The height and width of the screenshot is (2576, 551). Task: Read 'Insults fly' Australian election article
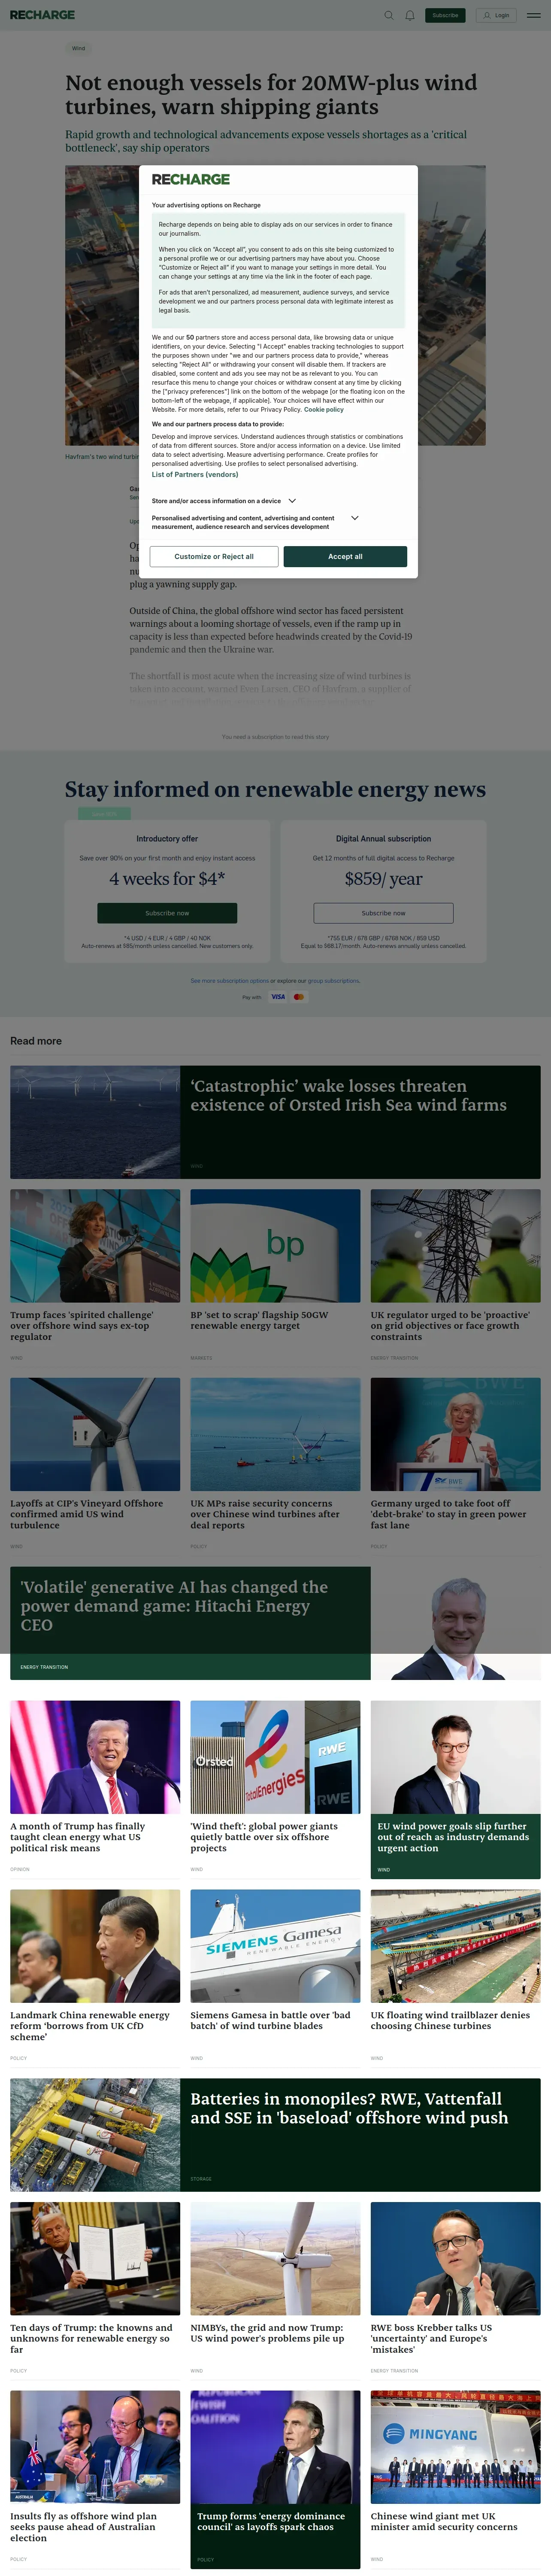pyautogui.click(x=83, y=2527)
